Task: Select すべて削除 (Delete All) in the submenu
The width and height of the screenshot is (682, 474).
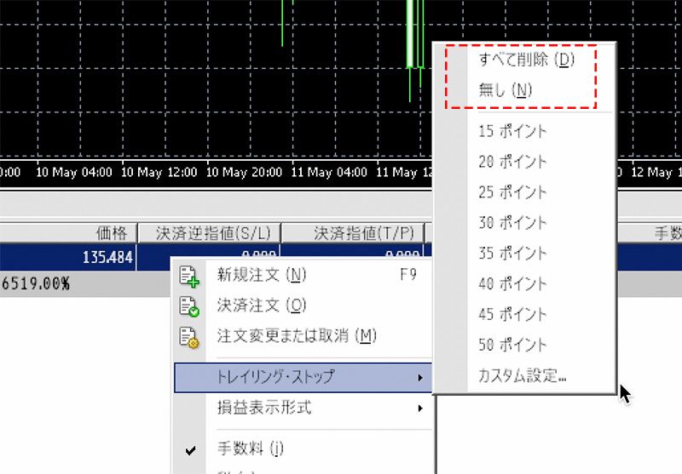Action: tap(527, 60)
